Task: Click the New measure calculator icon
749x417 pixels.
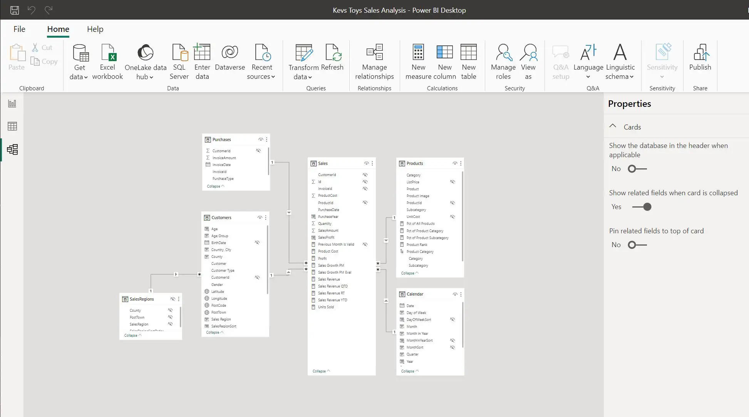Action: click(x=418, y=52)
